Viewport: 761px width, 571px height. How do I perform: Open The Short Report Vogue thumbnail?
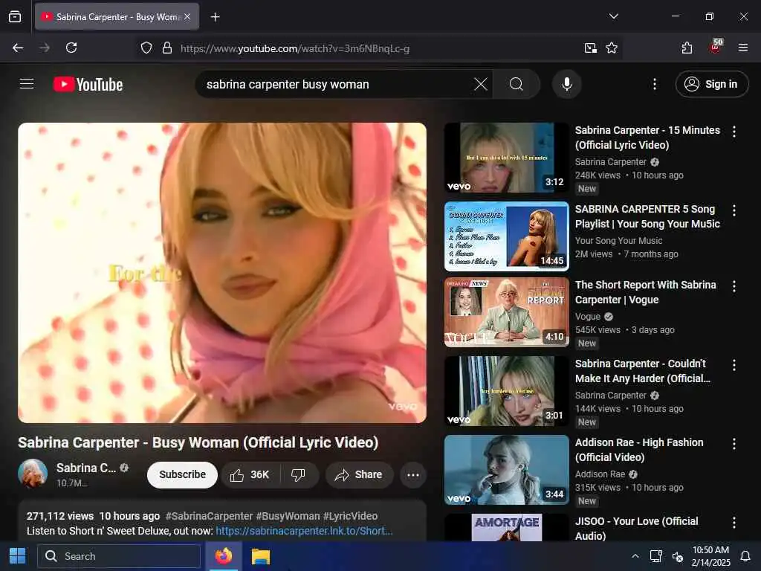(x=507, y=312)
